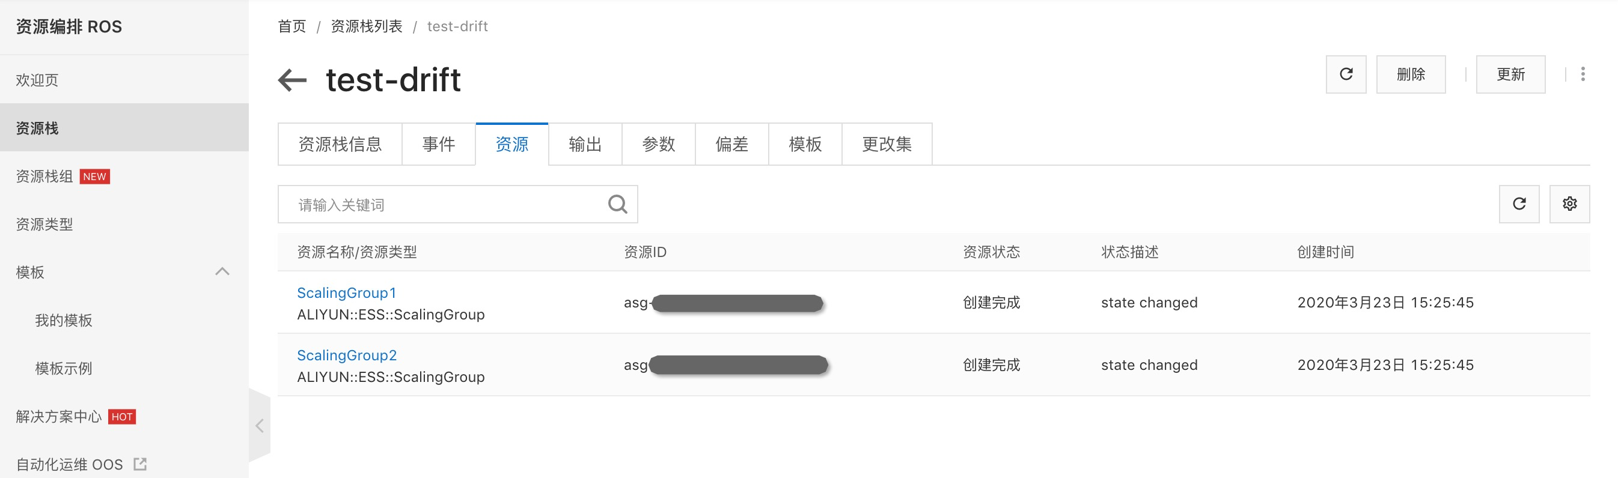Image resolution: width=1618 pixels, height=478 pixels.
Task: Open the 更改集 tab
Action: (887, 144)
